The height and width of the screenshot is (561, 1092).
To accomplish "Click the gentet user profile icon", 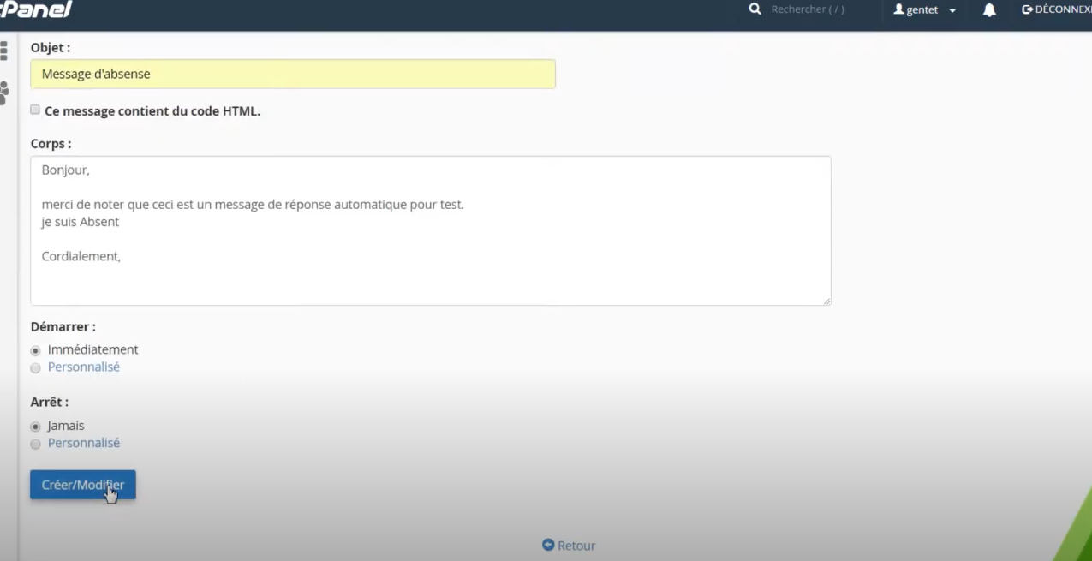I will pyautogui.click(x=898, y=9).
